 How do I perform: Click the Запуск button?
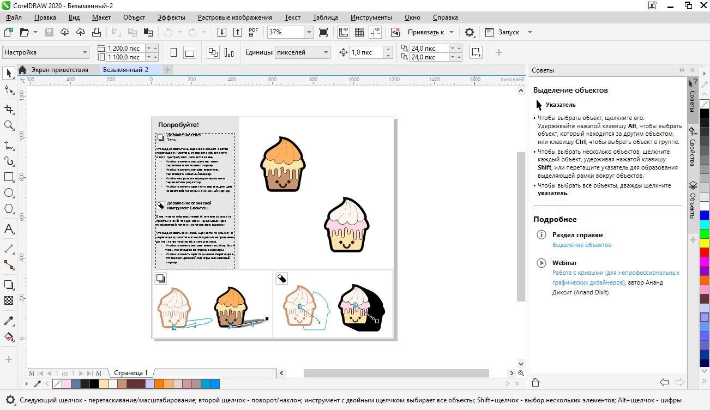[x=508, y=32]
